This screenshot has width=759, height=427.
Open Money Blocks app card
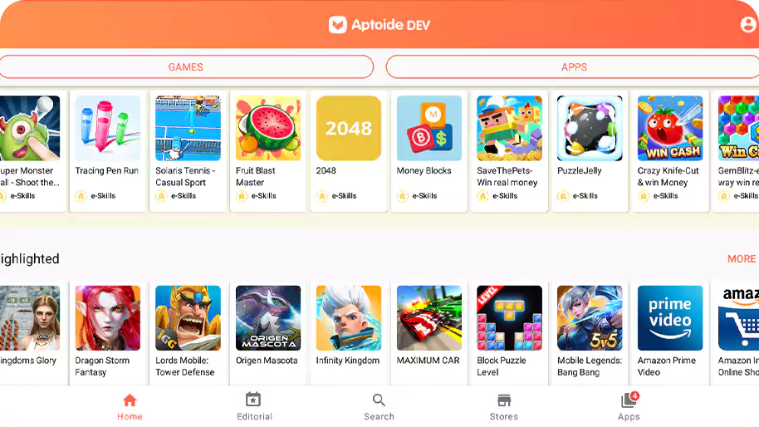coord(428,151)
